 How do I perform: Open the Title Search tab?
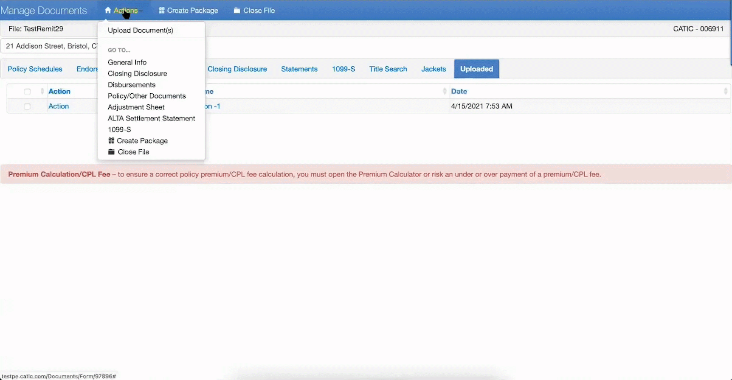[388, 69]
